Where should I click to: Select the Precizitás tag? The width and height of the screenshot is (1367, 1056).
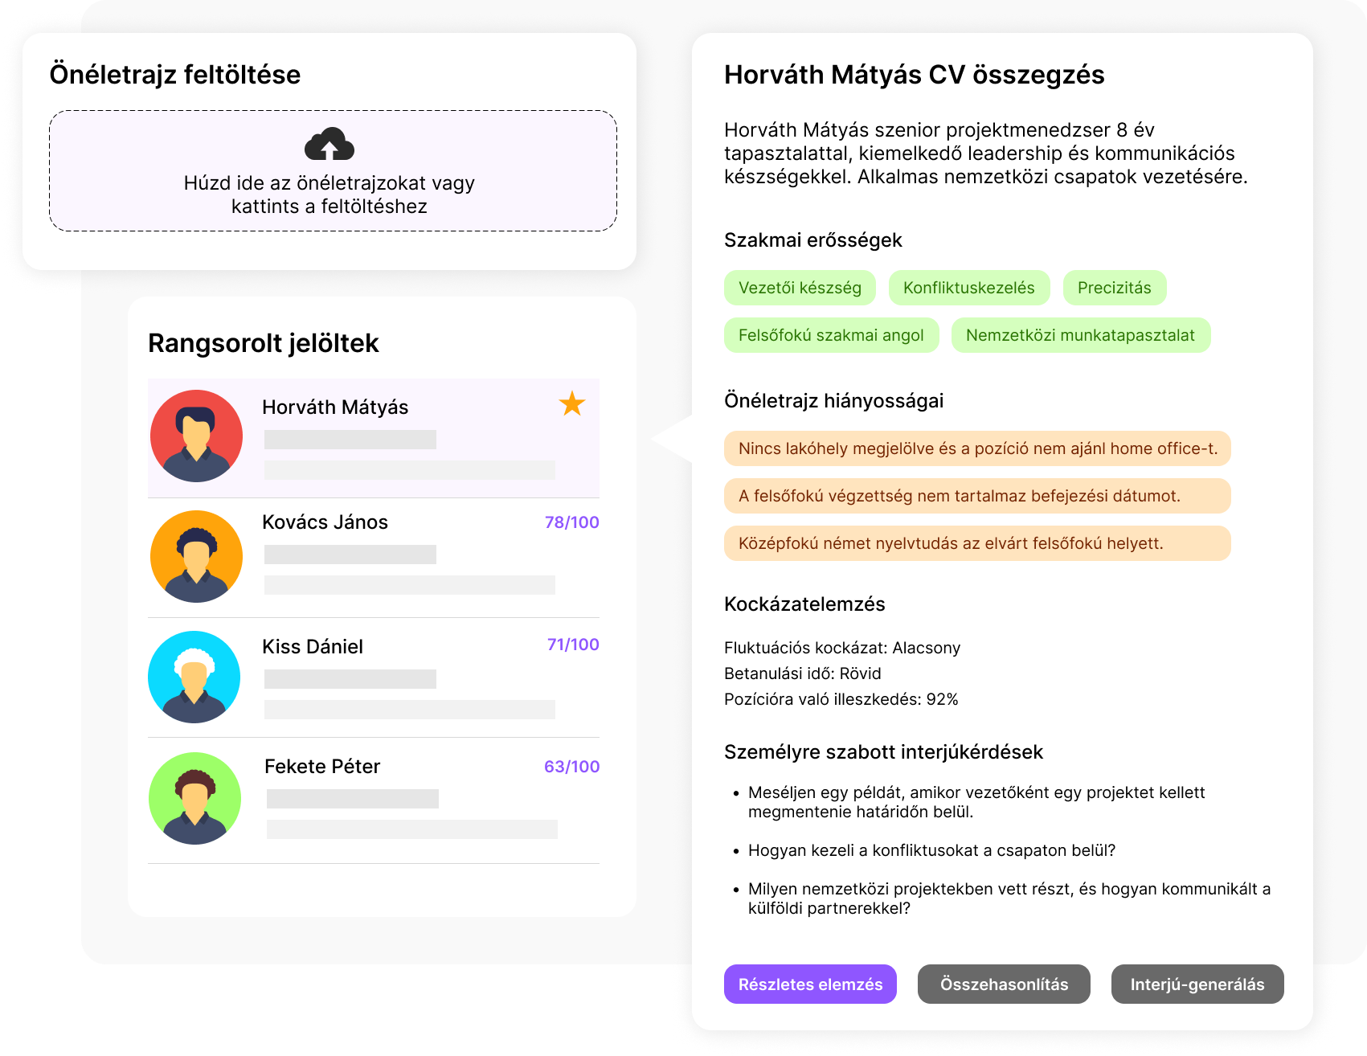1114,288
